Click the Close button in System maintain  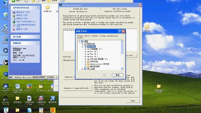(x=133, y=101)
